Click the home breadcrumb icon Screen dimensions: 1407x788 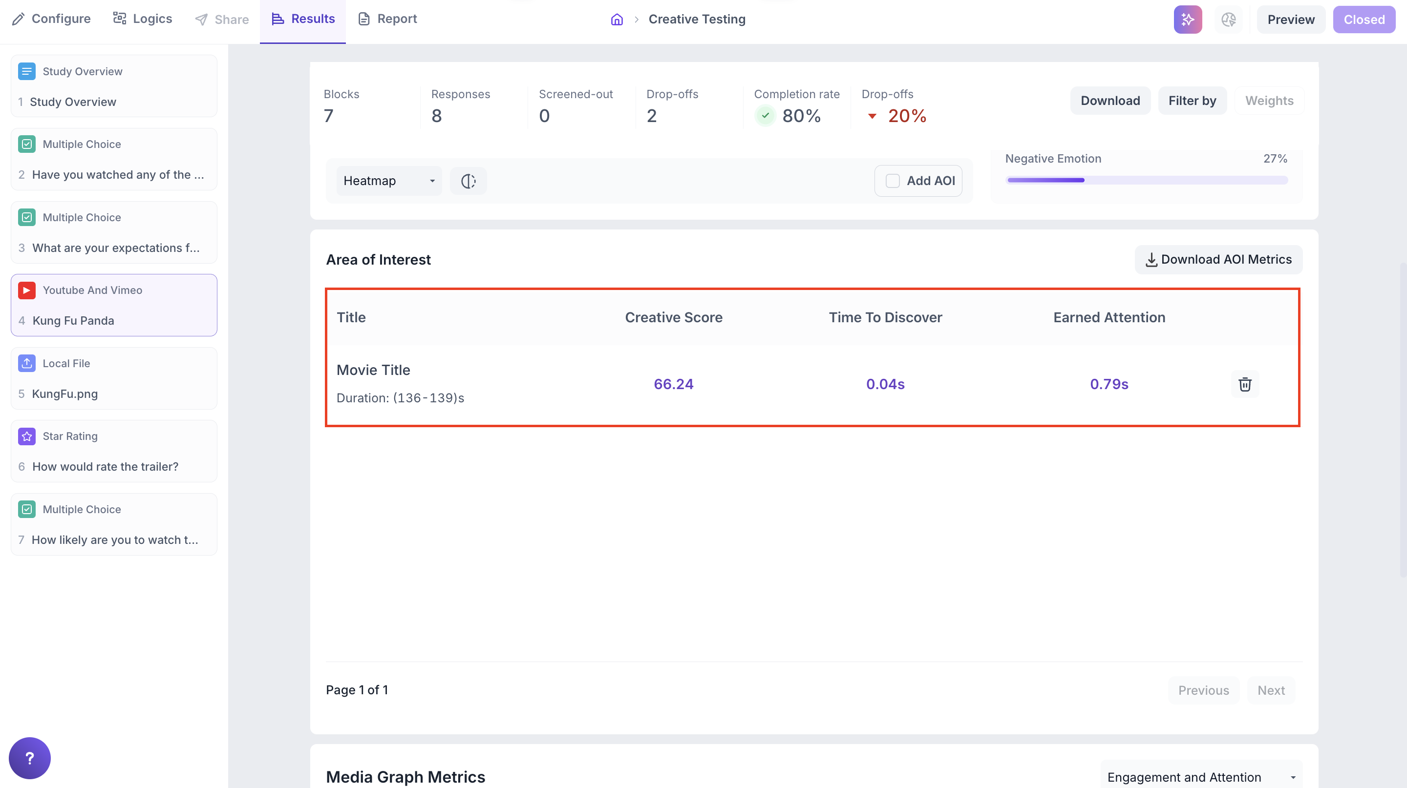pyautogui.click(x=617, y=20)
